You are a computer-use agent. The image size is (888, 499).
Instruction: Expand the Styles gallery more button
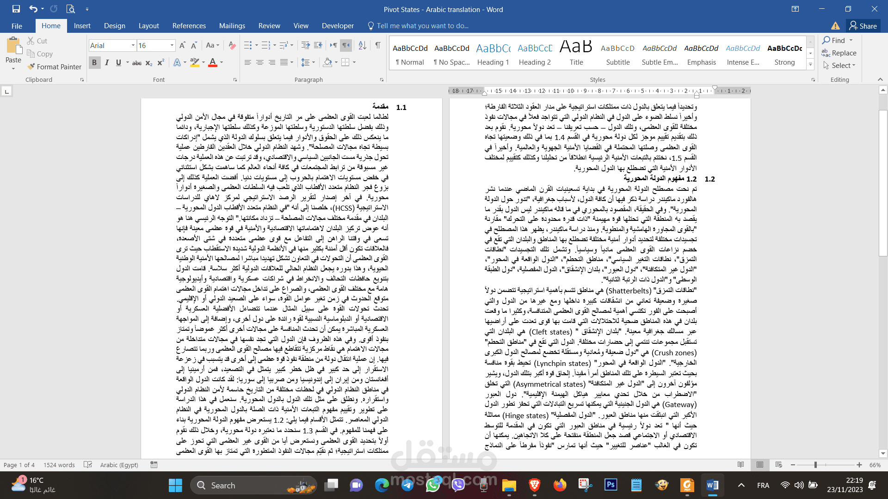click(x=810, y=65)
